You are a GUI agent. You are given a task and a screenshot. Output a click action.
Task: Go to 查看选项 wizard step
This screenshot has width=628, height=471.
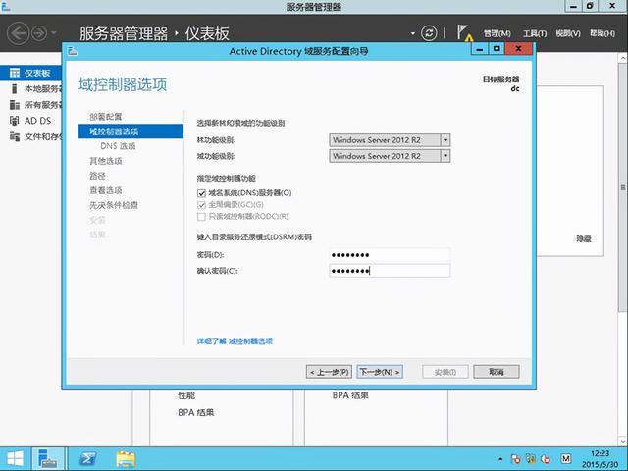tap(106, 190)
